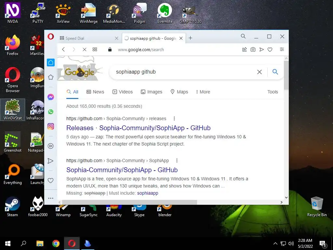Image resolution: width=333 pixels, height=250 pixels.
Task: Open the options dots beside the Releases result
Action: click(x=174, y=118)
